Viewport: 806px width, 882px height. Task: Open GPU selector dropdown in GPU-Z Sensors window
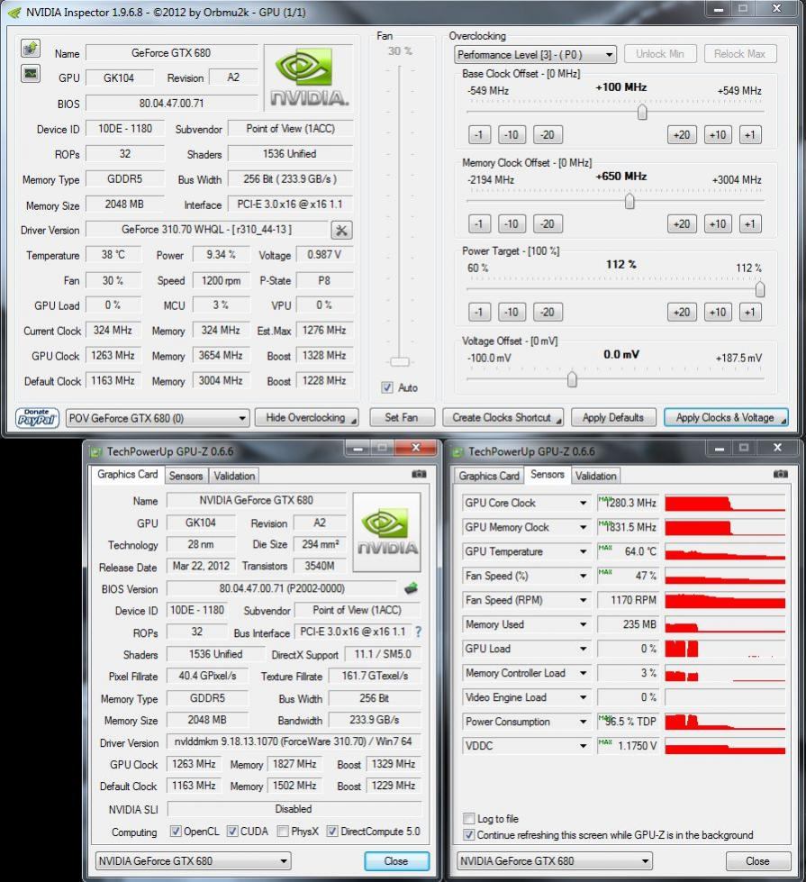click(x=555, y=861)
